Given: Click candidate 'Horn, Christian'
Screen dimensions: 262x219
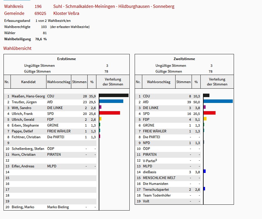Looking at the screenshot, I should [24, 155].
